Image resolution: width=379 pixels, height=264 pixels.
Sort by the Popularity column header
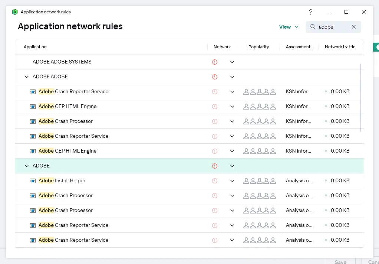pyautogui.click(x=258, y=47)
